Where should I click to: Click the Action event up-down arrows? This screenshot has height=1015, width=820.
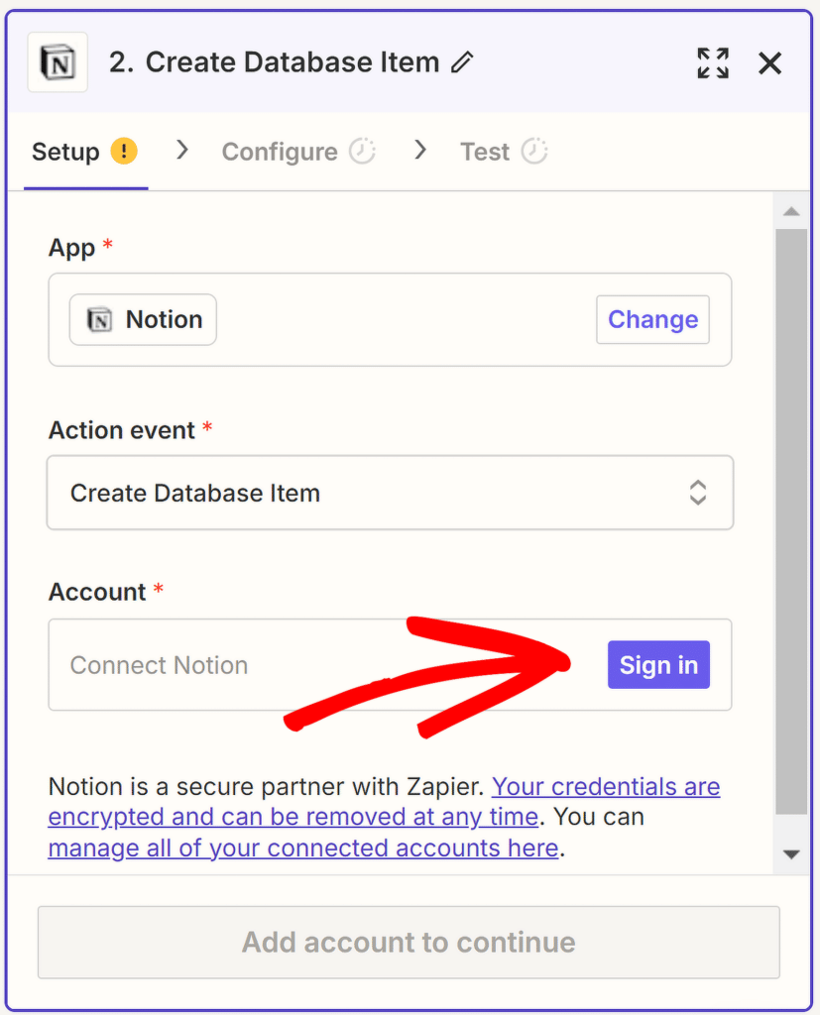click(698, 493)
